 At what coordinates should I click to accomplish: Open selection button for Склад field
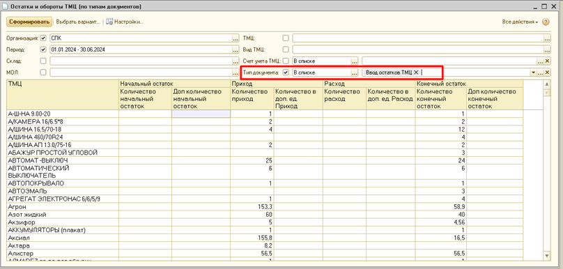(236, 61)
